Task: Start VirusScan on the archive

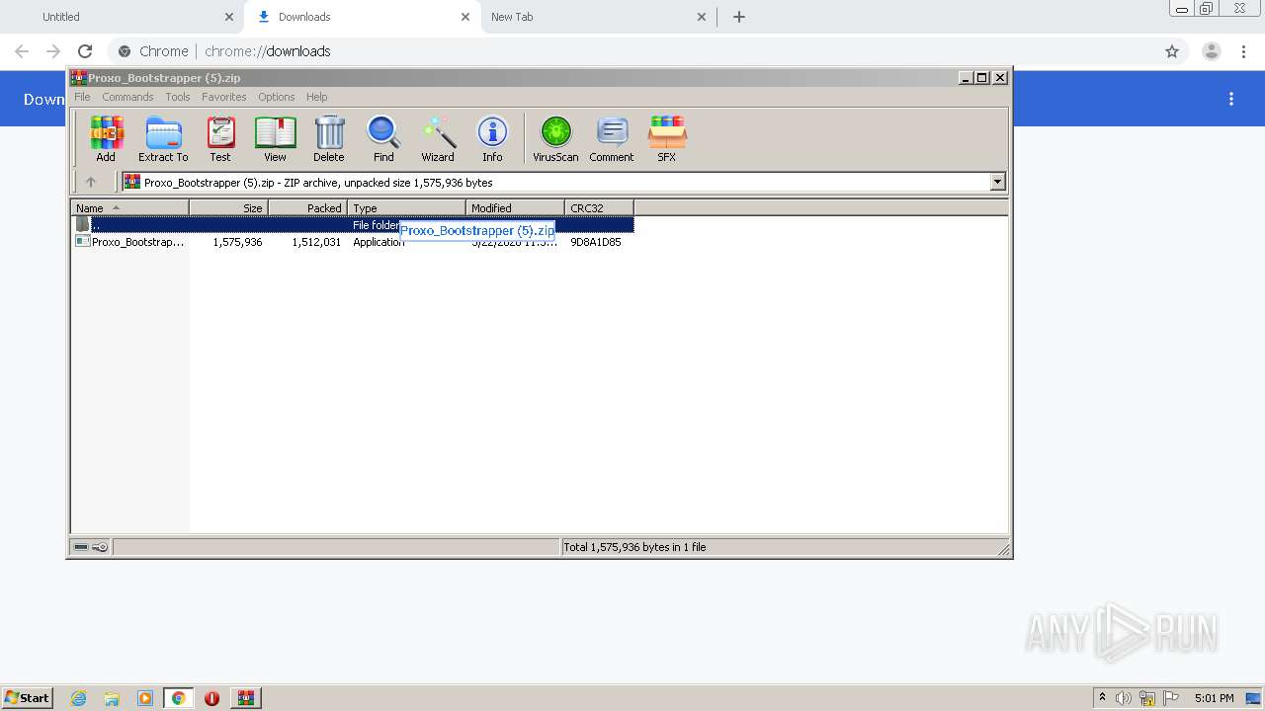Action: pyautogui.click(x=555, y=138)
